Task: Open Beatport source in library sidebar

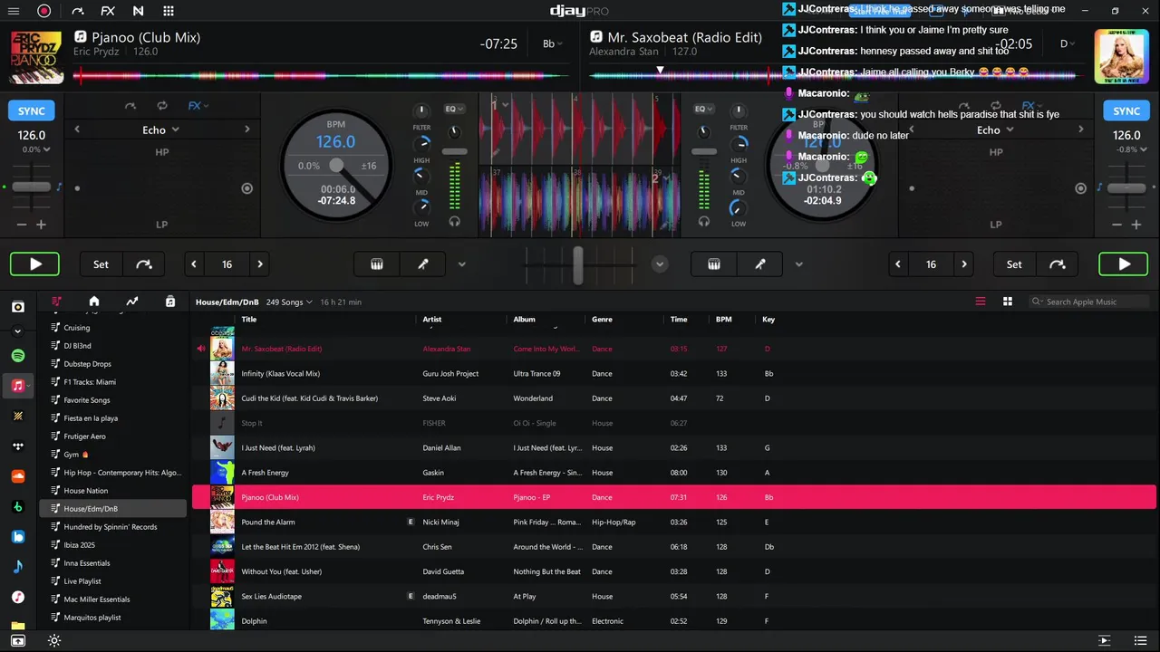Action: coord(18,506)
